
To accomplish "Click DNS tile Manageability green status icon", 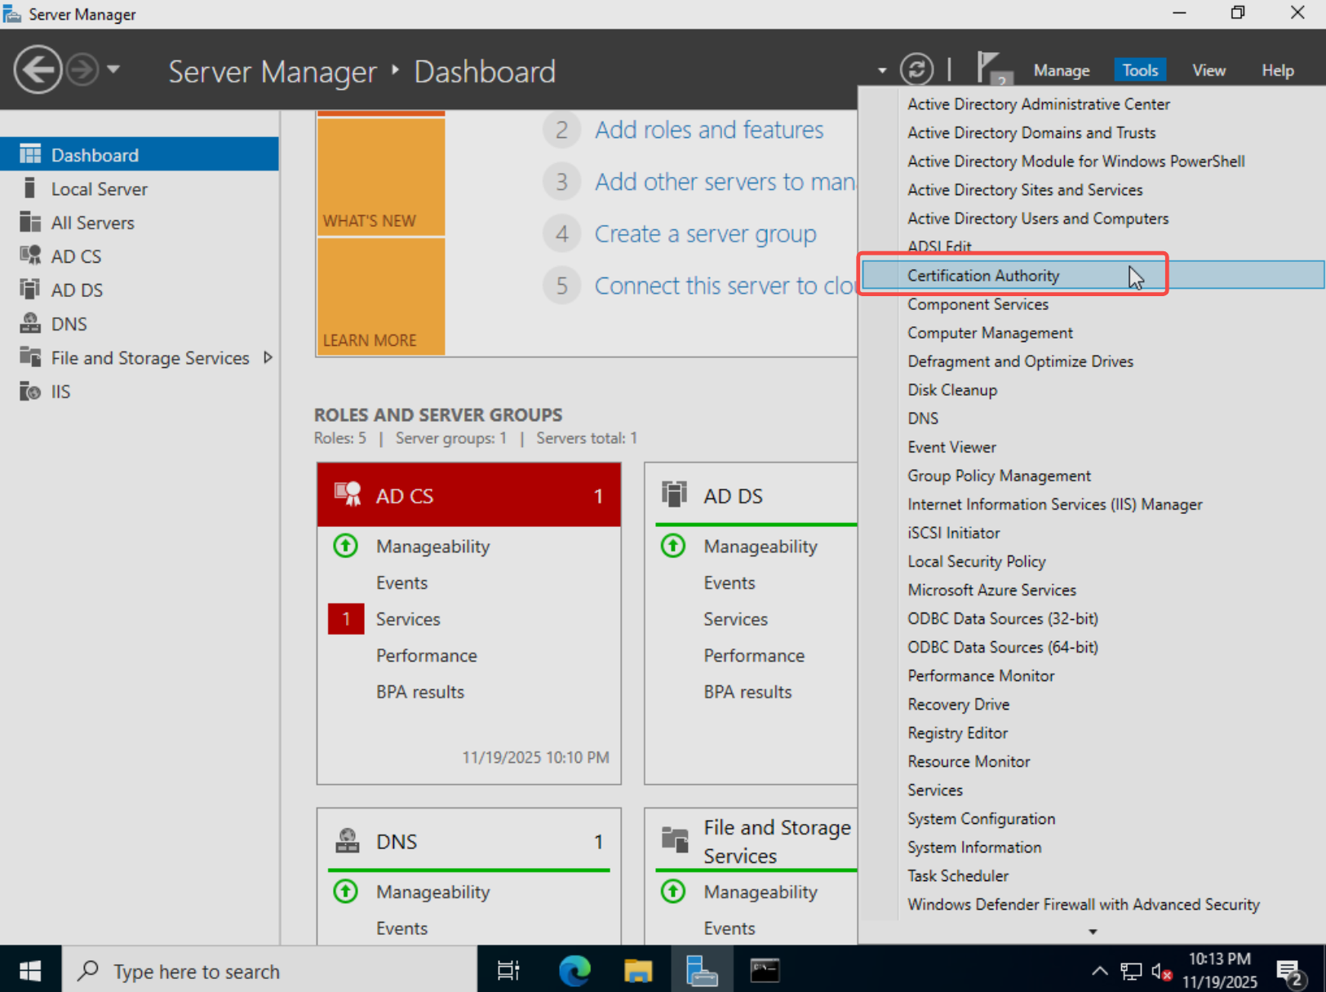I will tap(346, 892).
